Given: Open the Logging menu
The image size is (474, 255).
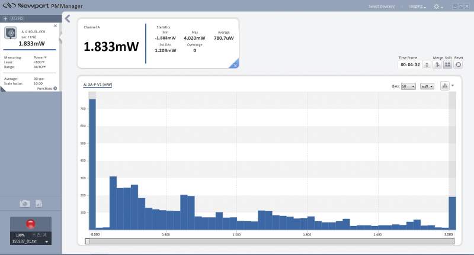Looking at the screenshot, I should (418, 6).
